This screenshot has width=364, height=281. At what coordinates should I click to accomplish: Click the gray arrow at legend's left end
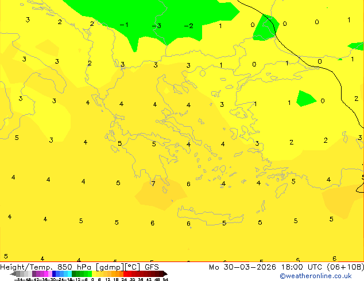click(x=13, y=274)
